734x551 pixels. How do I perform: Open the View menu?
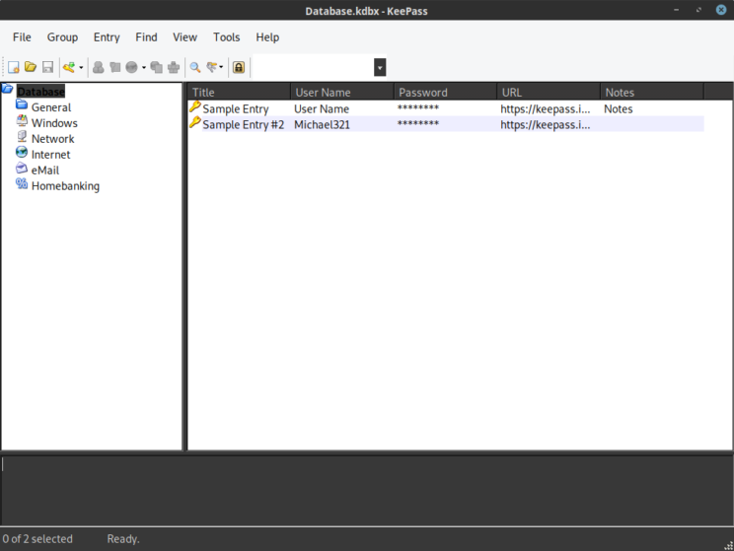pos(184,37)
